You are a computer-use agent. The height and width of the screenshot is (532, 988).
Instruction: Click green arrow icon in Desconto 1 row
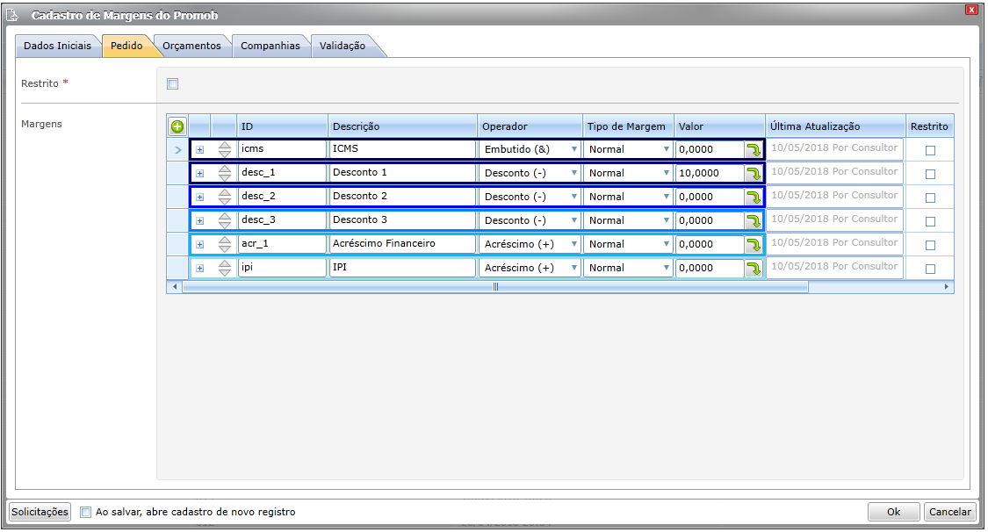pos(754,173)
